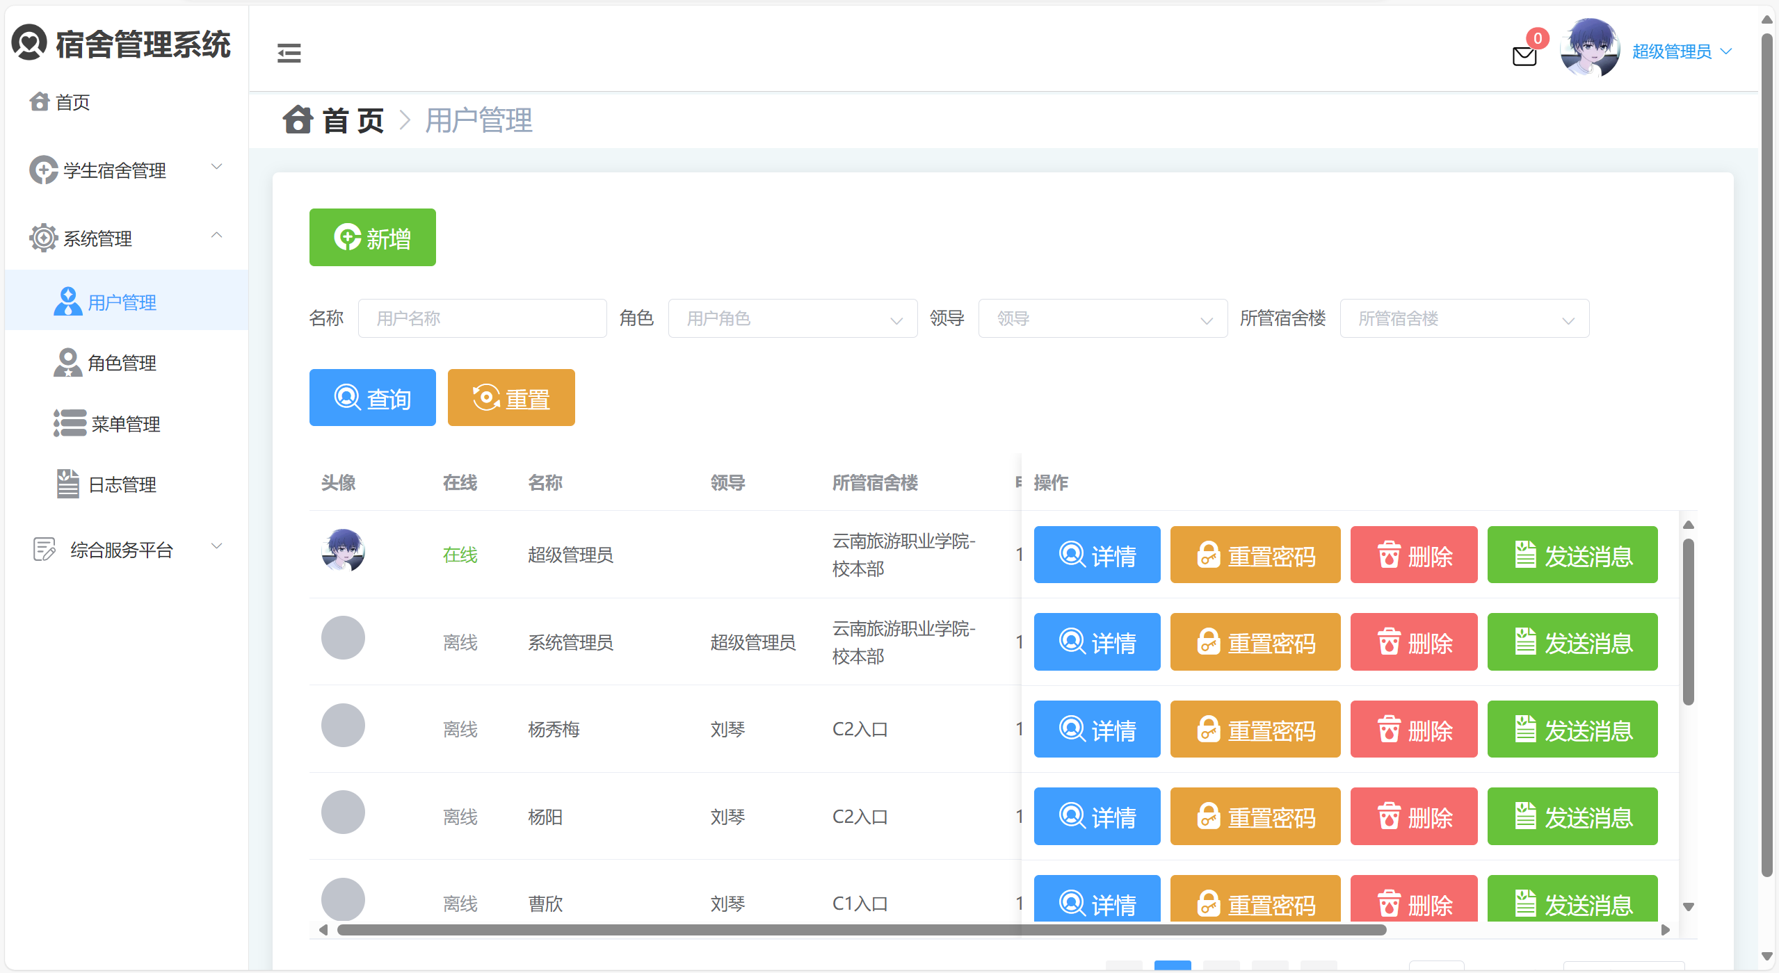Viewport: 1779px width, 973px height.
Task: Open the 用户角色 role dropdown
Action: tap(792, 318)
